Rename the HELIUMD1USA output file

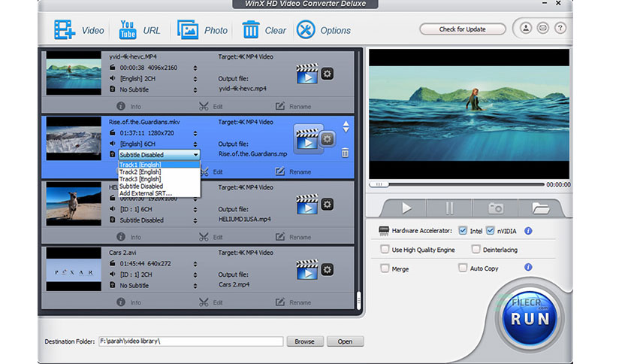293,237
